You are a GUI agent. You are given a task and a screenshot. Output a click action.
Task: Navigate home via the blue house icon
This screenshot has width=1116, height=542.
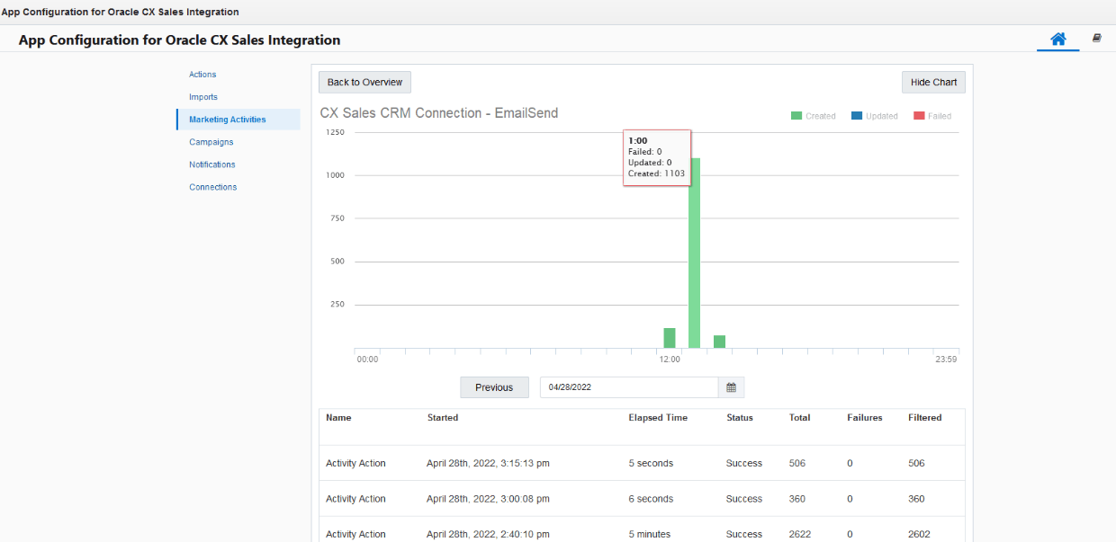pyautogui.click(x=1057, y=40)
